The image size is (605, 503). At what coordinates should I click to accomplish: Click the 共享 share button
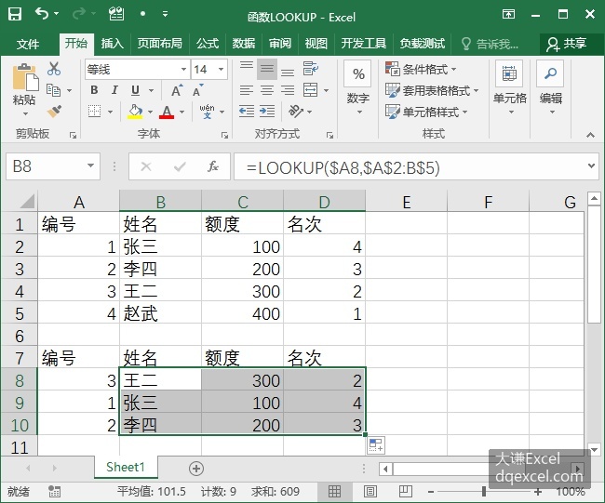tap(567, 44)
